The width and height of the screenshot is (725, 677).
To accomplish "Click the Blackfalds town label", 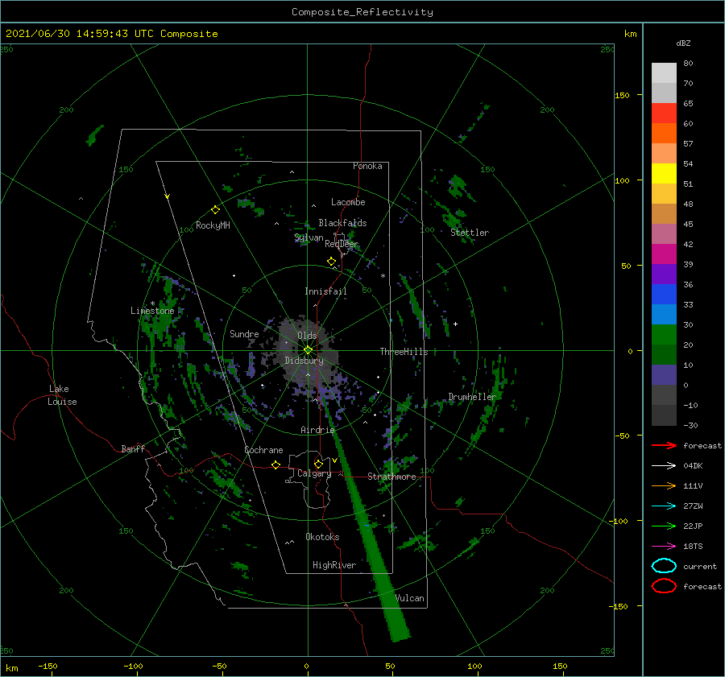I will [x=342, y=223].
